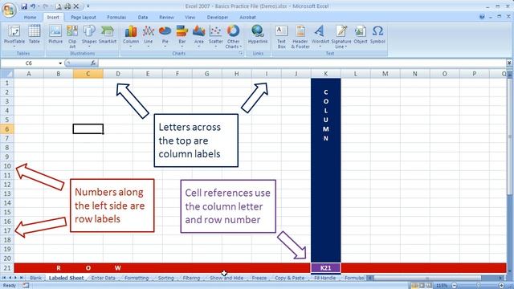
Task: Click the Select All corner button
Action: tap(7, 74)
